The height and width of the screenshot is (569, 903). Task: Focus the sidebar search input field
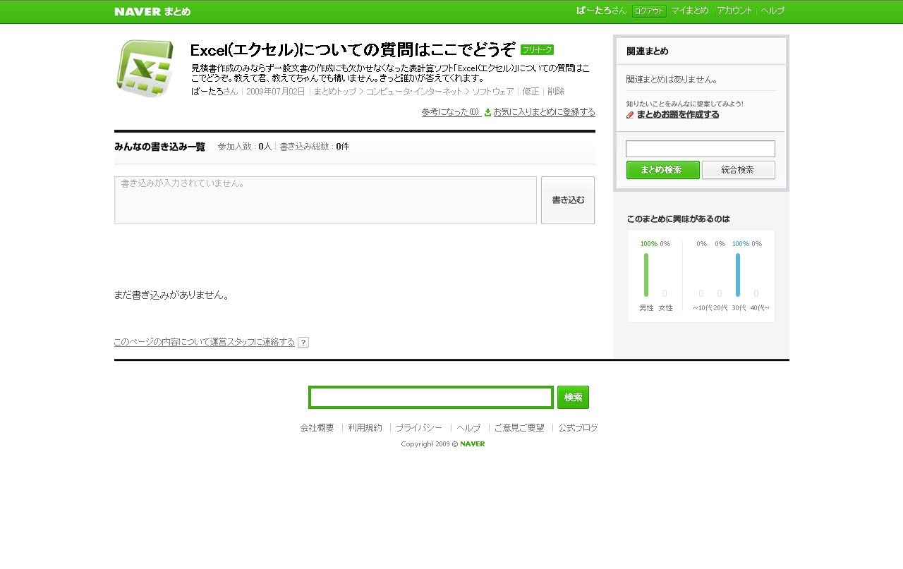[x=701, y=149]
